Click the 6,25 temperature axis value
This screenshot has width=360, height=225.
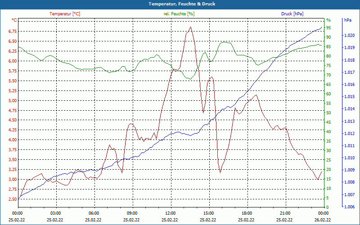(13, 51)
